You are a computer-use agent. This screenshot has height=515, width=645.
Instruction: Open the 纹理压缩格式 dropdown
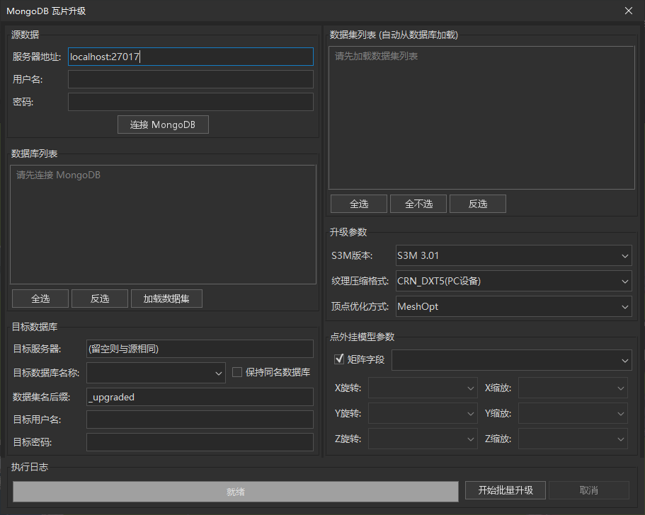pos(514,281)
